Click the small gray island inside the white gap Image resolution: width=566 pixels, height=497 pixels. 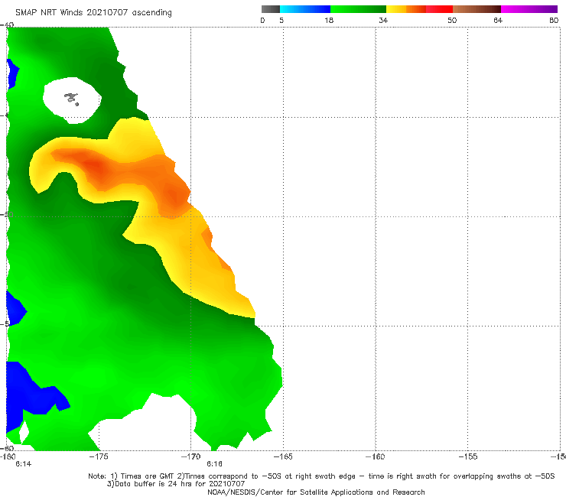coord(71,99)
